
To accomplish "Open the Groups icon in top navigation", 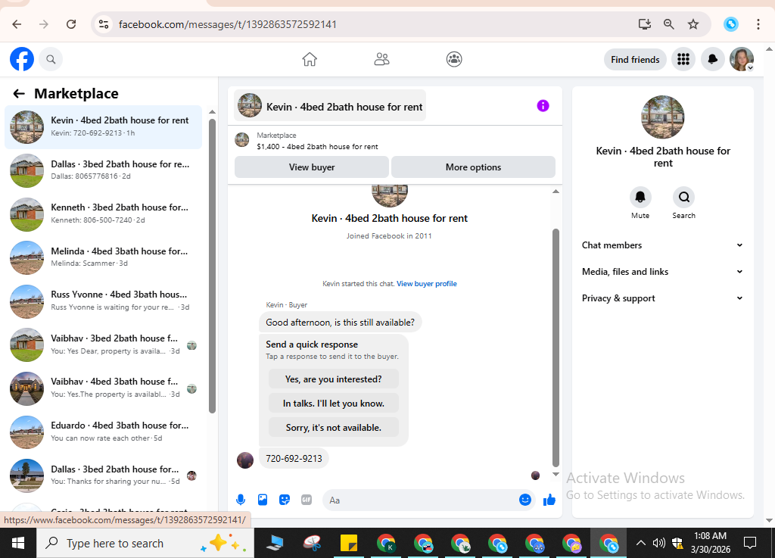I will tap(454, 59).
